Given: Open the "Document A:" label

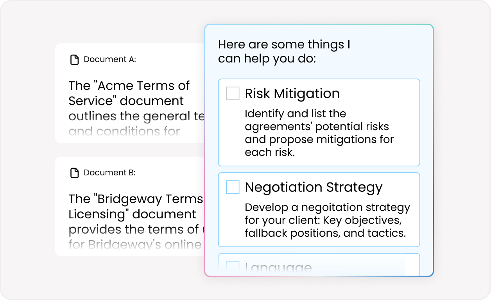Looking at the screenshot, I should point(110,59).
